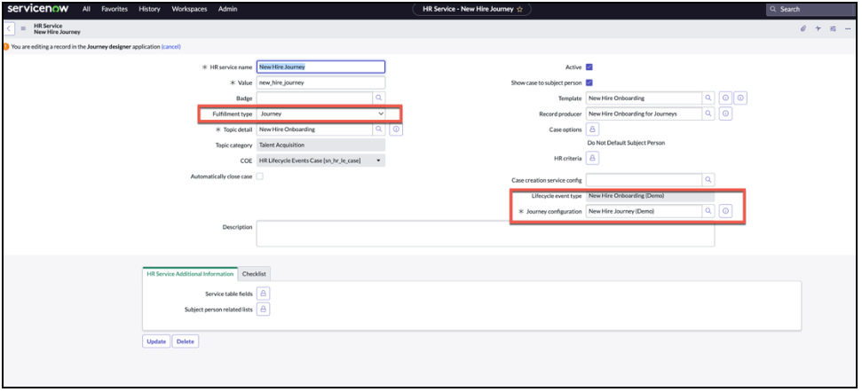Uncheck the Active checkbox
Viewport: 862px width, 392px height.
click(x=589, y=67)
